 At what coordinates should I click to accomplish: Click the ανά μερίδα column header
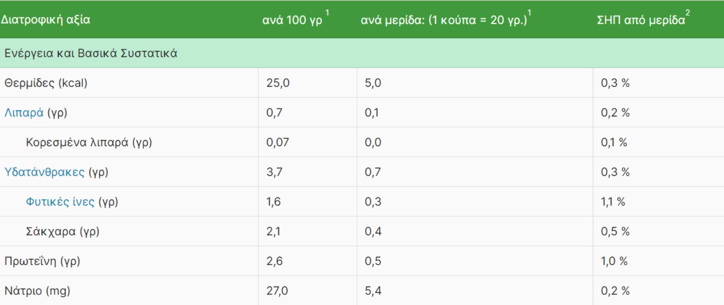click(x=444, y=20)
